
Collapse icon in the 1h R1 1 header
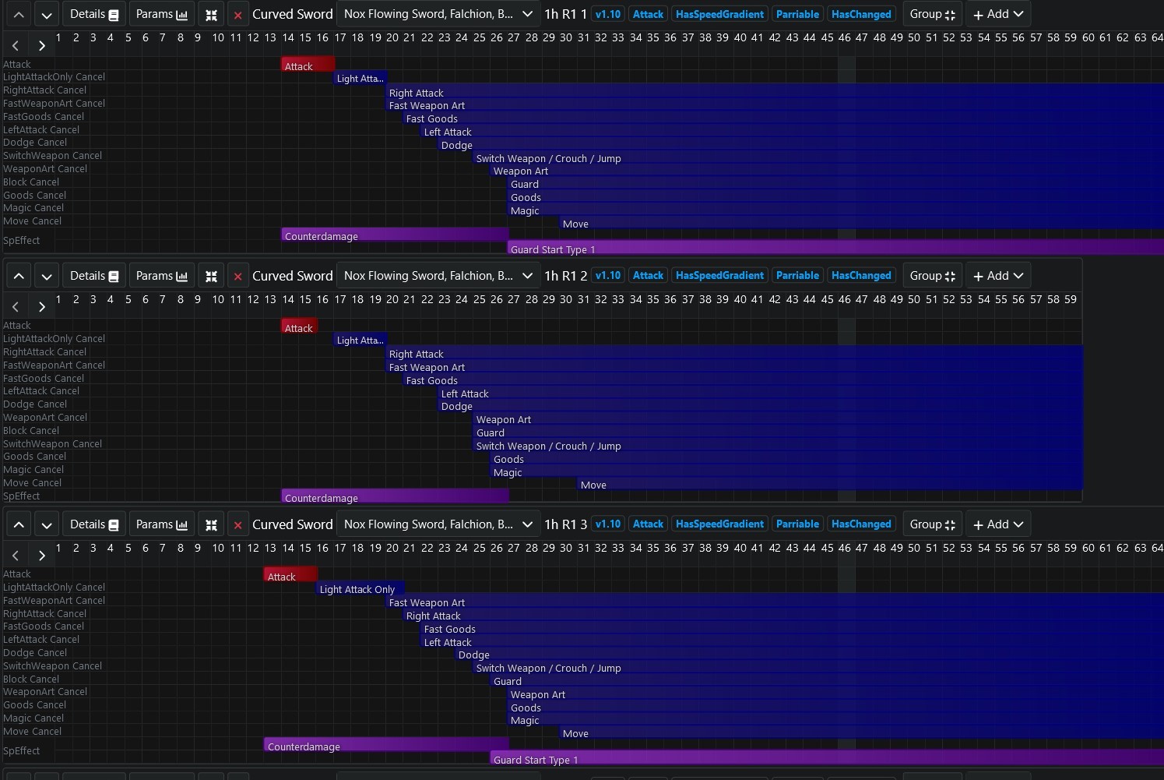[211, 14]
